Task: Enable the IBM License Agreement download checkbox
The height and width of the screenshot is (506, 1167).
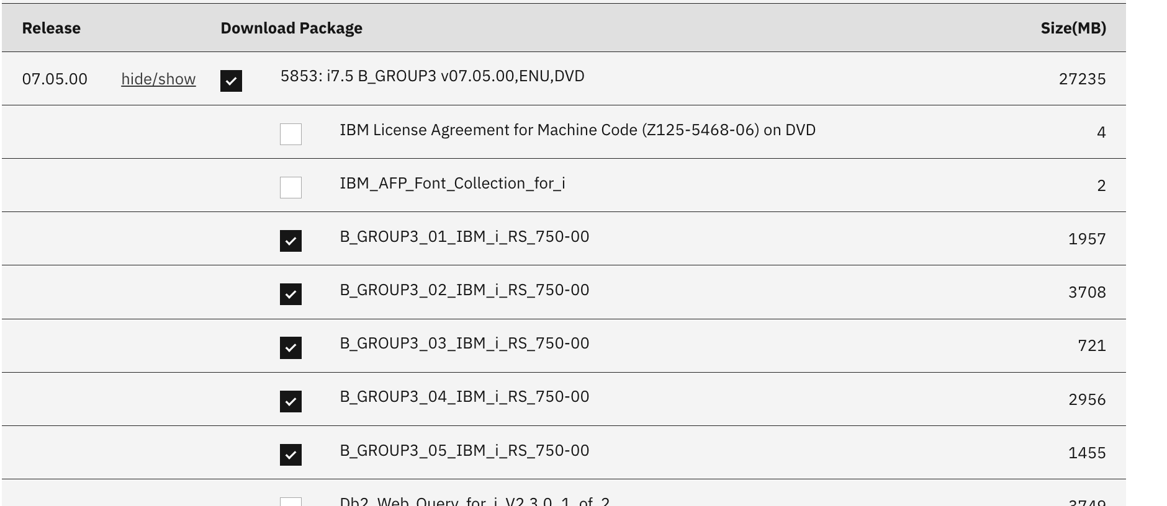Action: (290, 135)
